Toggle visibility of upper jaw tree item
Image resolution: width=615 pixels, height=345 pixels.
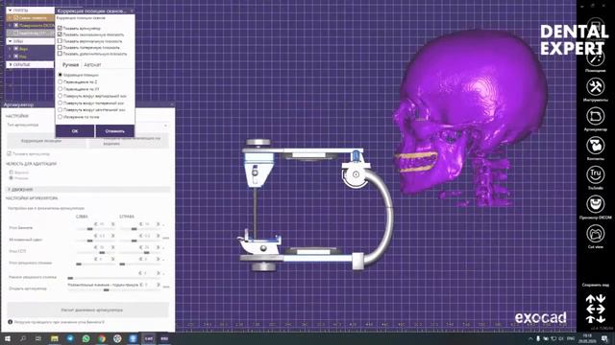coord(16,49)
